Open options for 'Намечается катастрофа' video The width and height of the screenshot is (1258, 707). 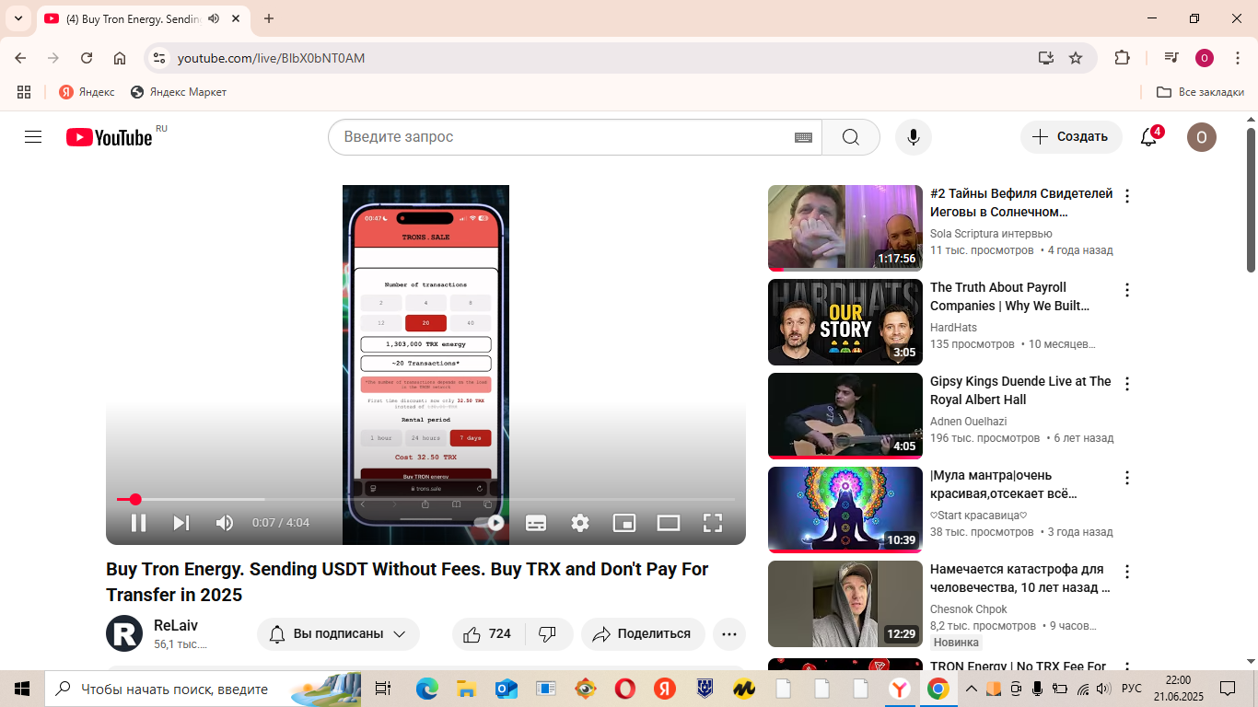[x=1127, y=572]
